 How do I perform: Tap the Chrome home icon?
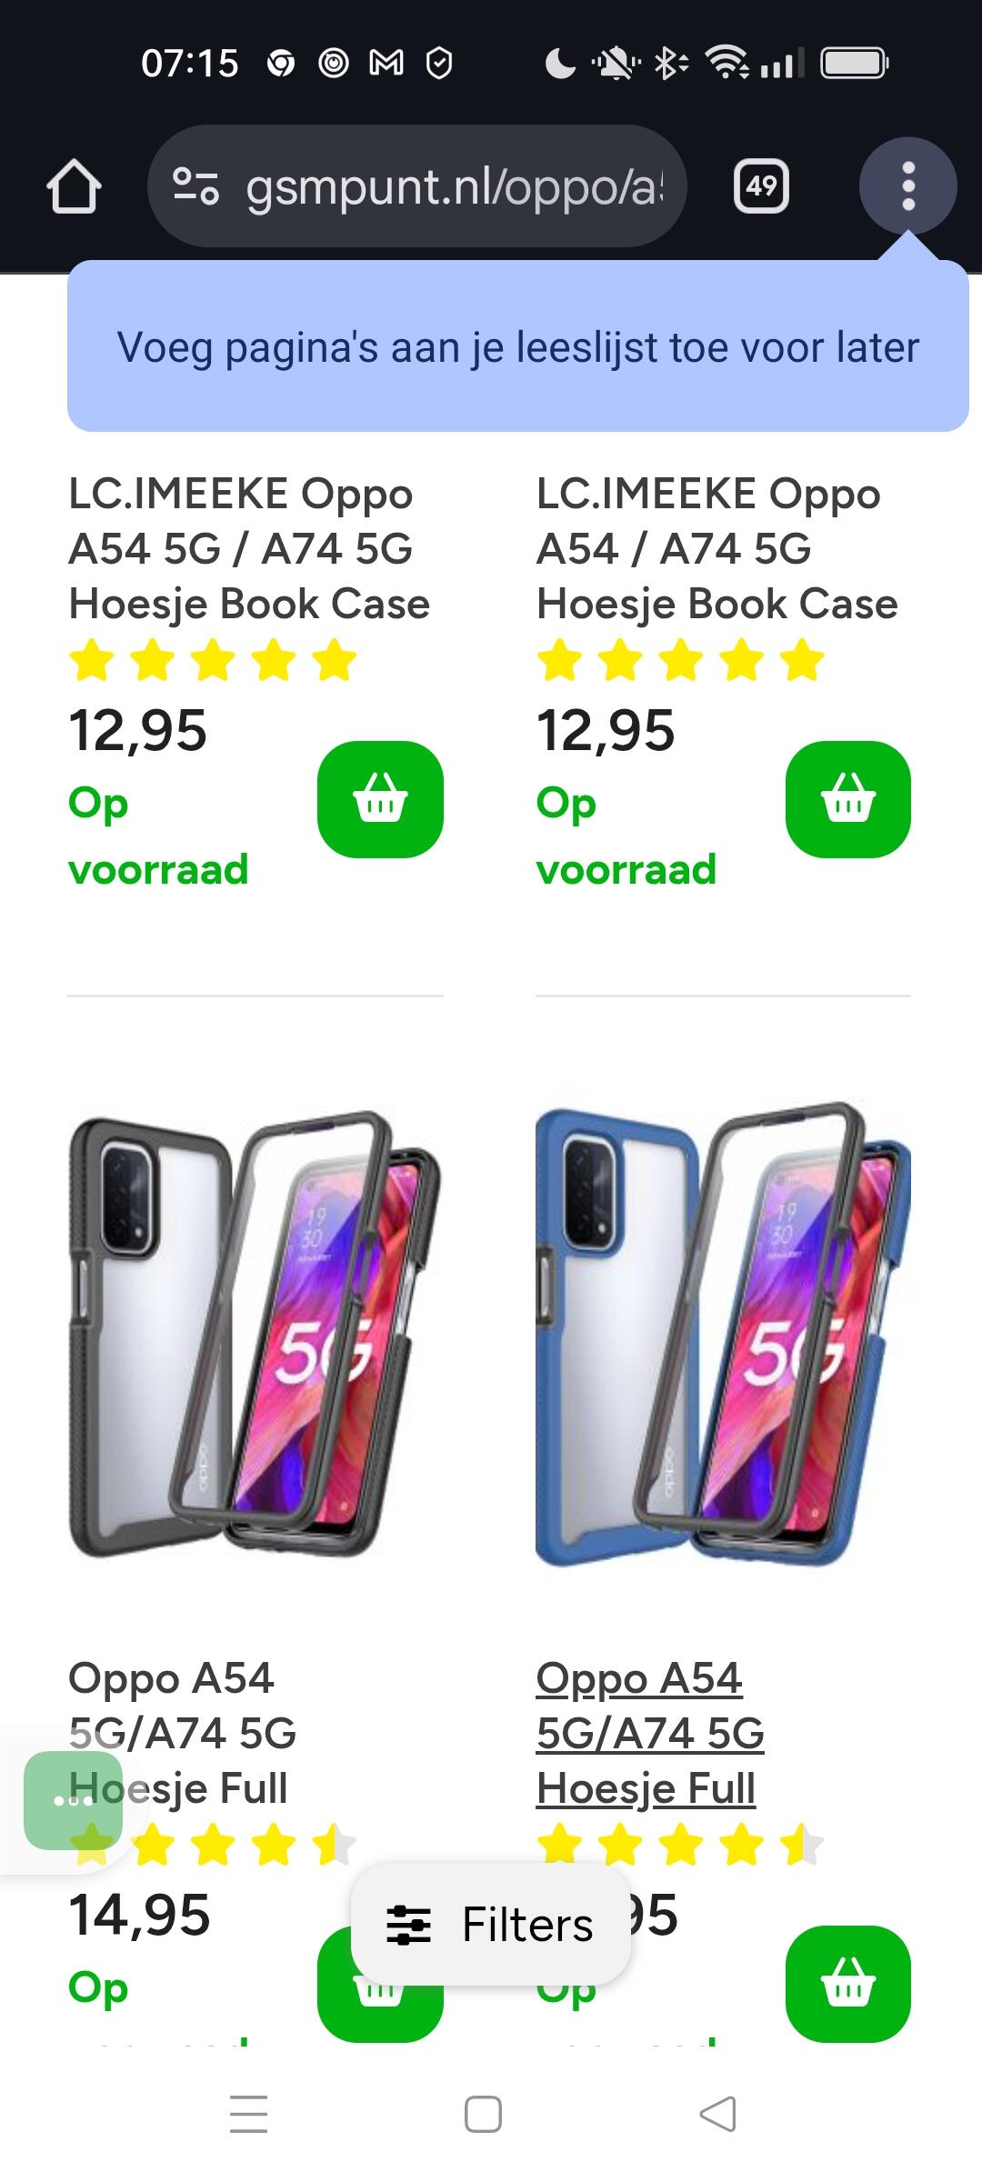click(x=74, y=186)
